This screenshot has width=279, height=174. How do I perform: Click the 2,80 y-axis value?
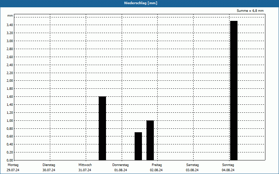(10, 49)
